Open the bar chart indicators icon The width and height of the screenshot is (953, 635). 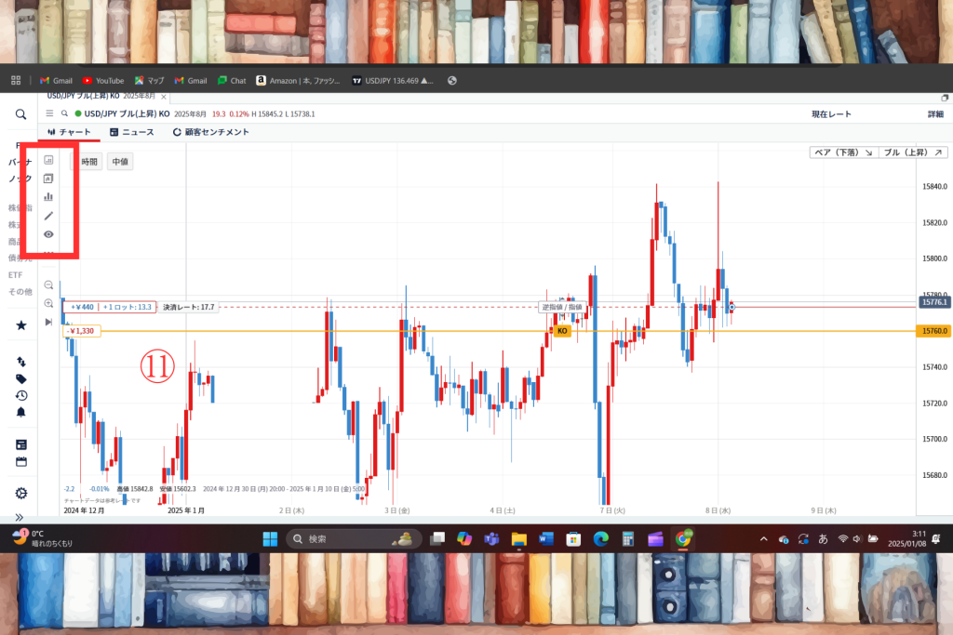[x=49, y=197]
